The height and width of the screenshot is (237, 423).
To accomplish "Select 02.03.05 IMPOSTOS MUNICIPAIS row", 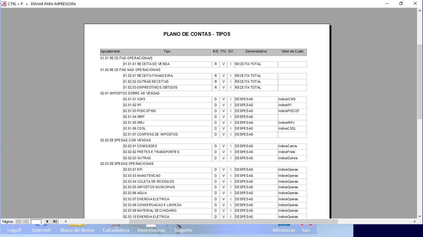I will [215, 187].
